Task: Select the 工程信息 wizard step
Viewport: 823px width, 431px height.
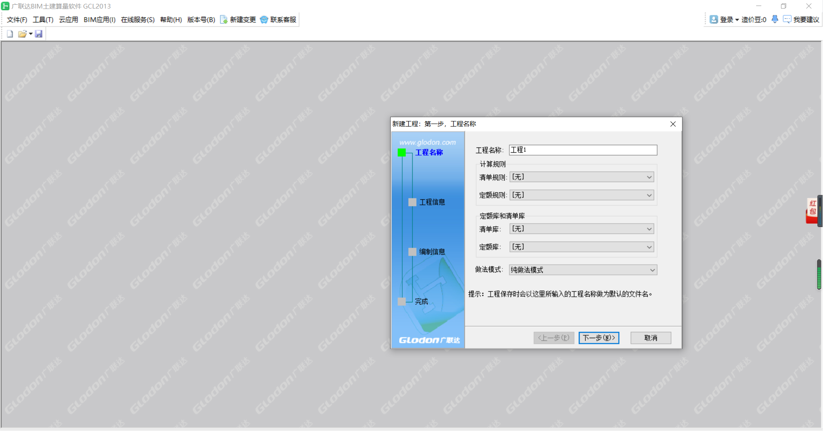Action: (x=432, y=202)
